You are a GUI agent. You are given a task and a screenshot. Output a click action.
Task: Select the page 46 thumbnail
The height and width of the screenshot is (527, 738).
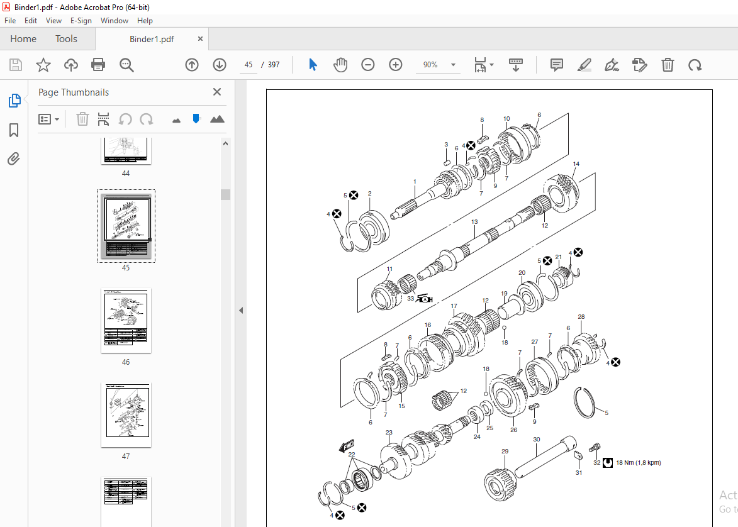tap(126, 321)
